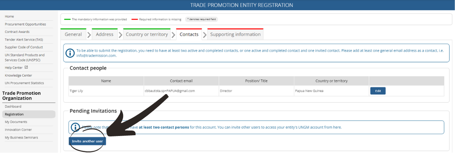
Task: Click the chevron arrow before Supporting information tab
Action: pyautogui.click(x=205, y=35)
